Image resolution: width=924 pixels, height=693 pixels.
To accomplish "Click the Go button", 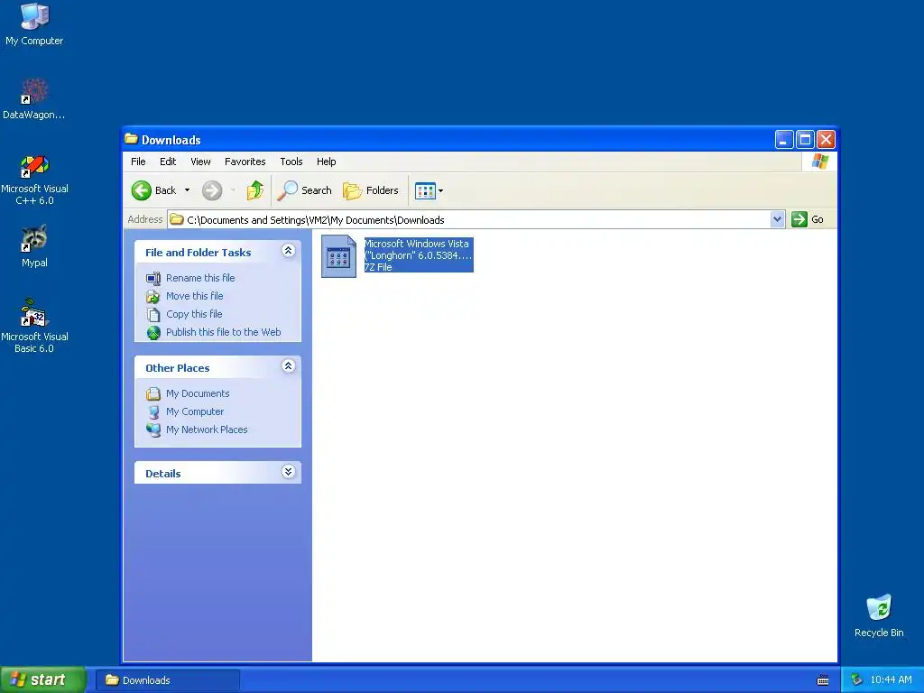I will pyautogui.click(x=808, y=219).
